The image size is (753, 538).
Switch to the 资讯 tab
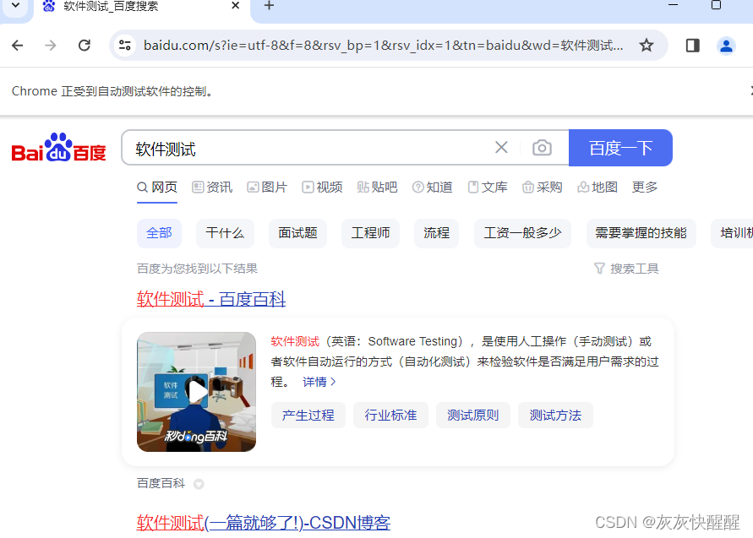click(212, 187)
